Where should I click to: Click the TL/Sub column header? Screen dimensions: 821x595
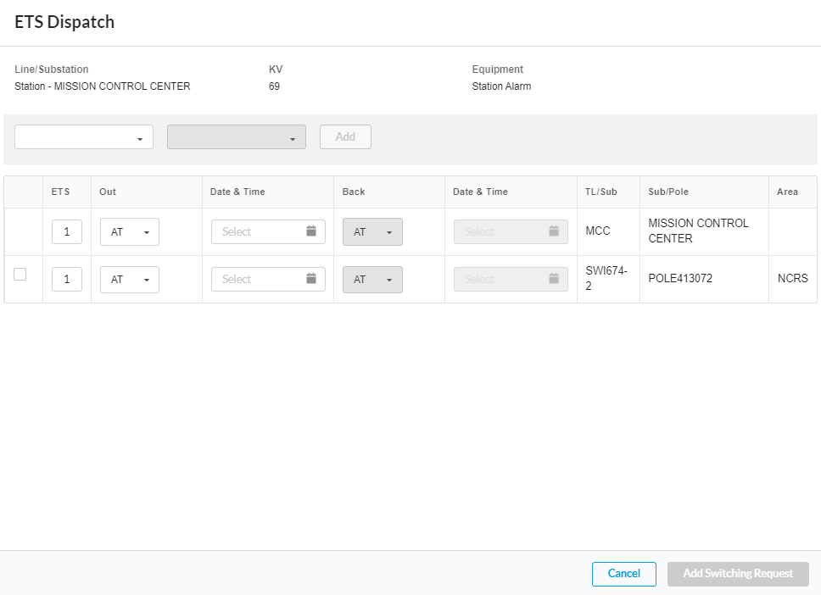601,192
